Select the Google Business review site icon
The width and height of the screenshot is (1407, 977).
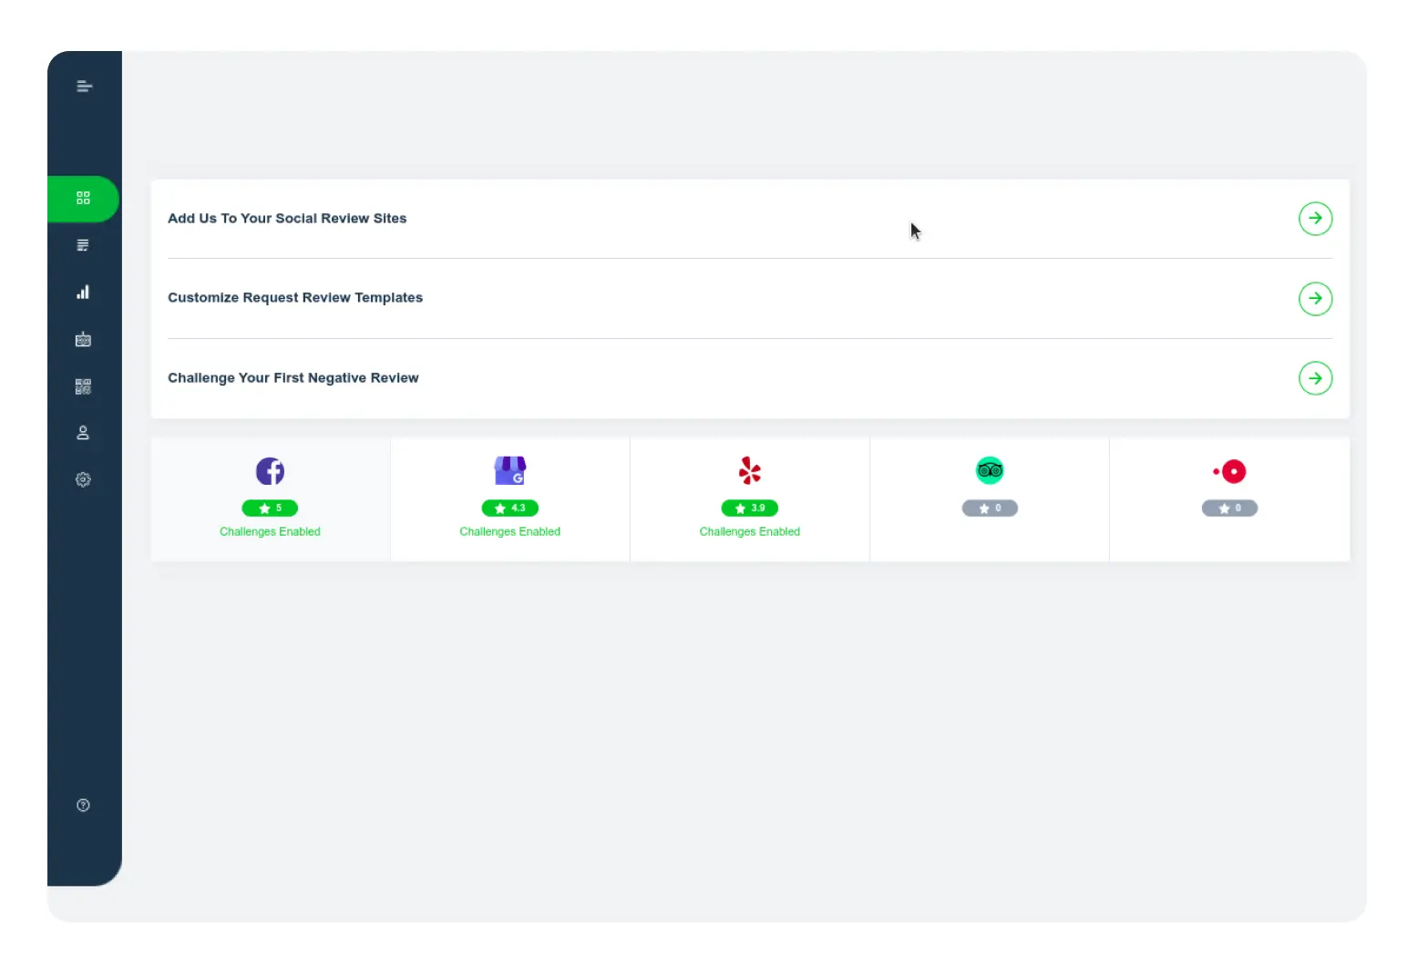click(509, 471)
